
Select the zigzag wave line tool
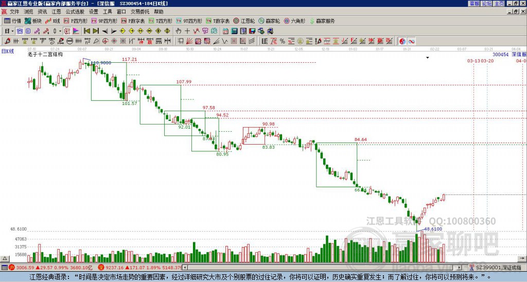tap(225, 41)
